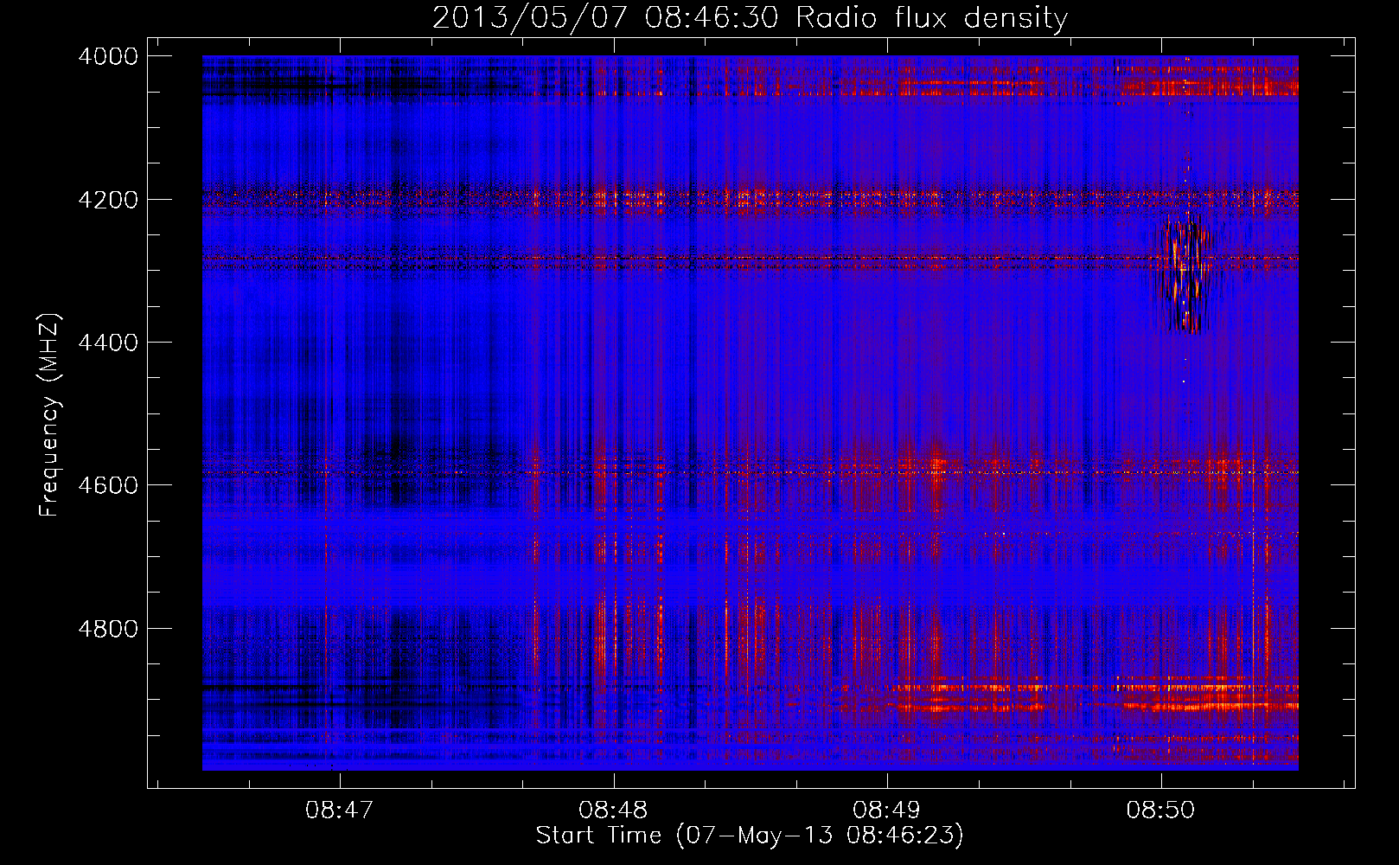Click the 08:49 time axis label

pos(886,810)
